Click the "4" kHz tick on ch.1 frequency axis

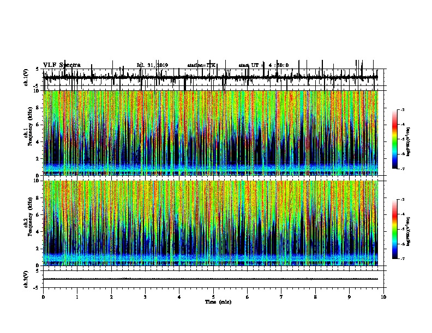coord(38,142)
